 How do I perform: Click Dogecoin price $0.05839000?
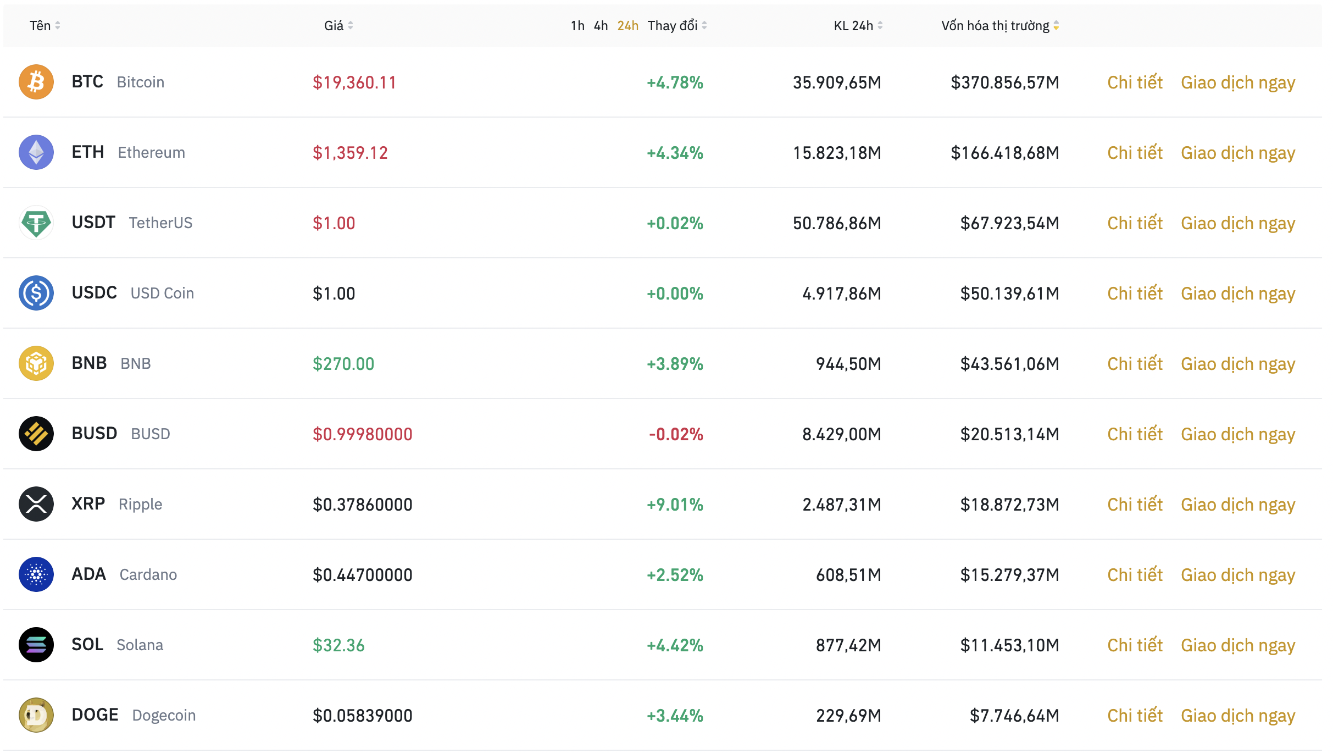coord(362,716)
